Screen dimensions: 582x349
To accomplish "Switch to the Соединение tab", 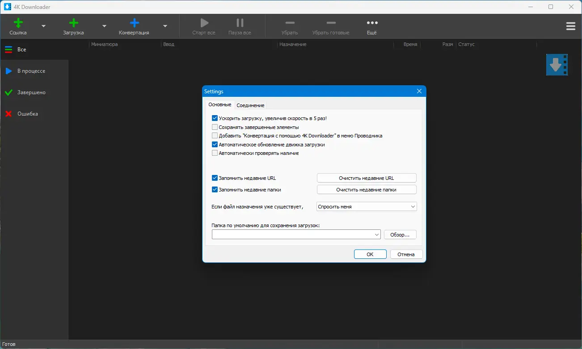I will pyautogui.click(x=250, y=105).
